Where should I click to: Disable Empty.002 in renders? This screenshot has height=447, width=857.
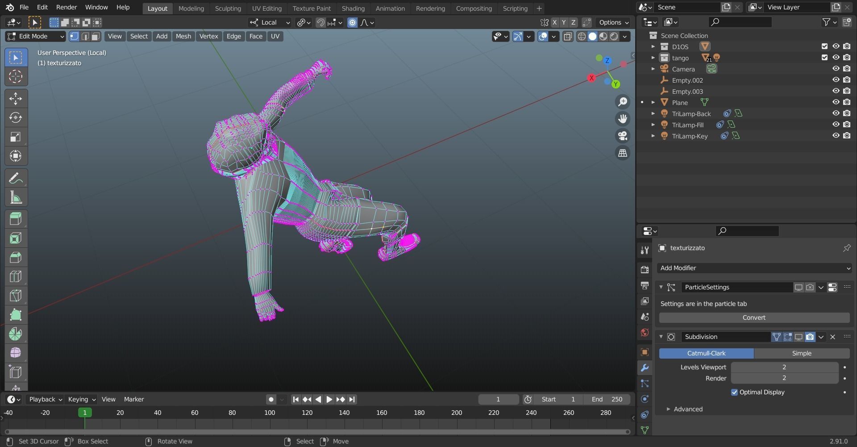point(847,80)
